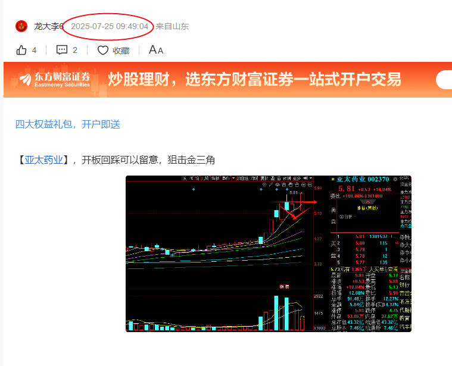Click the 来自山东 location text

(x=172, y=27)
